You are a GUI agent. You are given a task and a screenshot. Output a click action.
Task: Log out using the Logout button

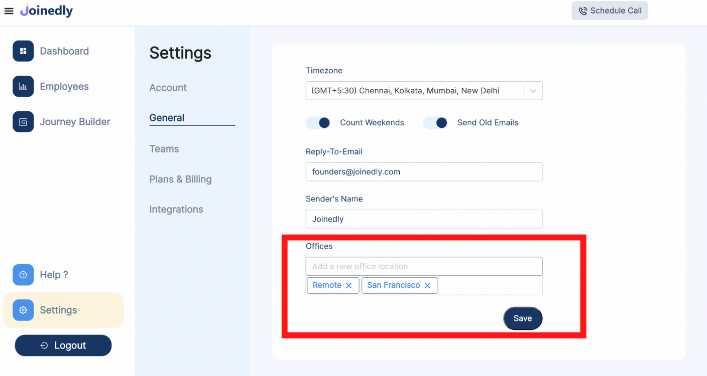(63, 345)
